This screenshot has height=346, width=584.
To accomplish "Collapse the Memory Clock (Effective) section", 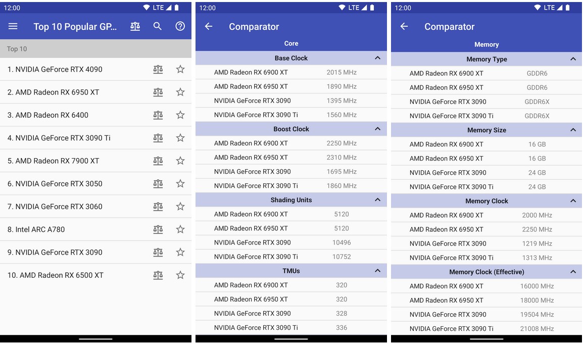I will pyautogui.click(x=573, y=272).
